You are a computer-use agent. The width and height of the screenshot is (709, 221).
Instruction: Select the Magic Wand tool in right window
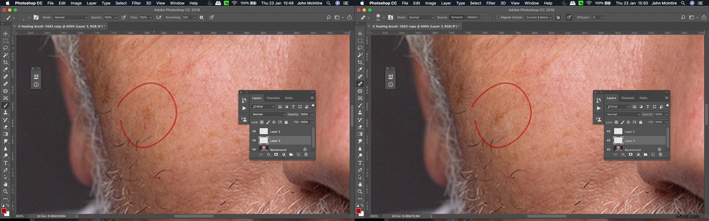point(360,55)
